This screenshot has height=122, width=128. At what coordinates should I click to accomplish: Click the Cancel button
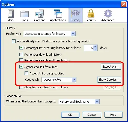92,115
